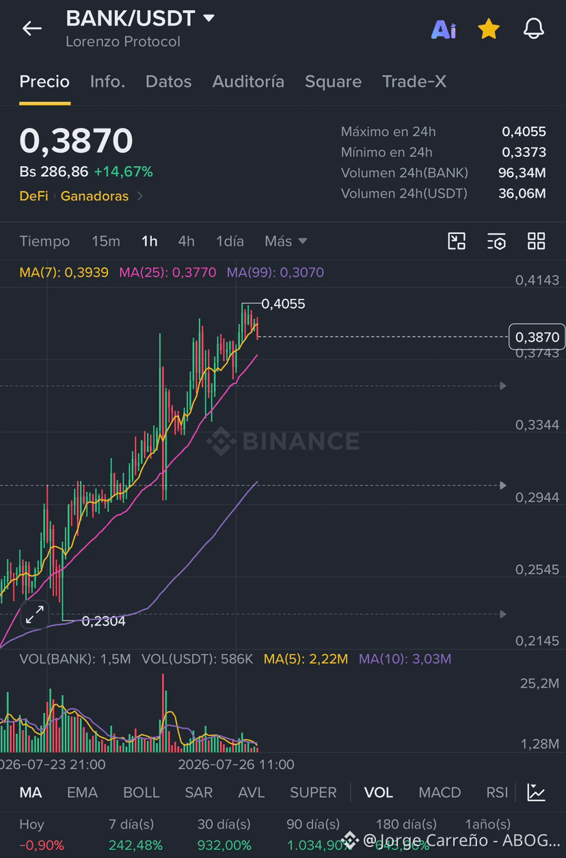The height and width of the screenshot is (858, 566).
Task: Enable the AVL indicator
Action: click(x=251, y=792)
